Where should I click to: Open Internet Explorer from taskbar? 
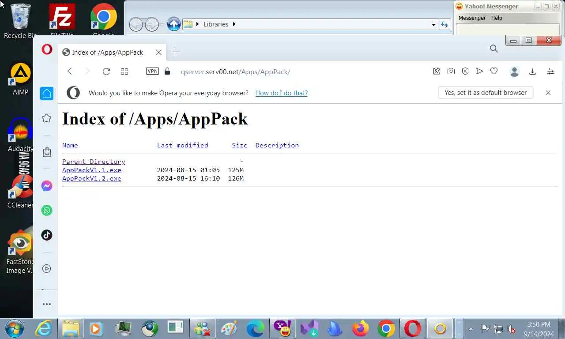coord(44,328)
